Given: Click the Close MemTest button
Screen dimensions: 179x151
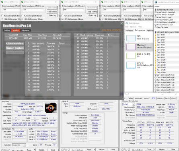Looking at the screenshot, I should [15, 43].
